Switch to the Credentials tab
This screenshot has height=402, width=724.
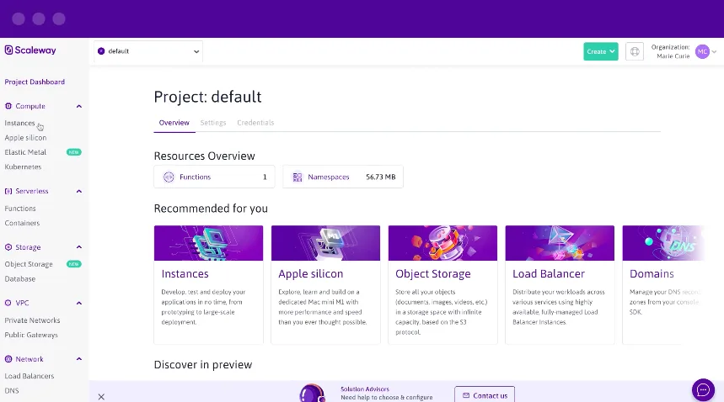click(x=255, y=123)
